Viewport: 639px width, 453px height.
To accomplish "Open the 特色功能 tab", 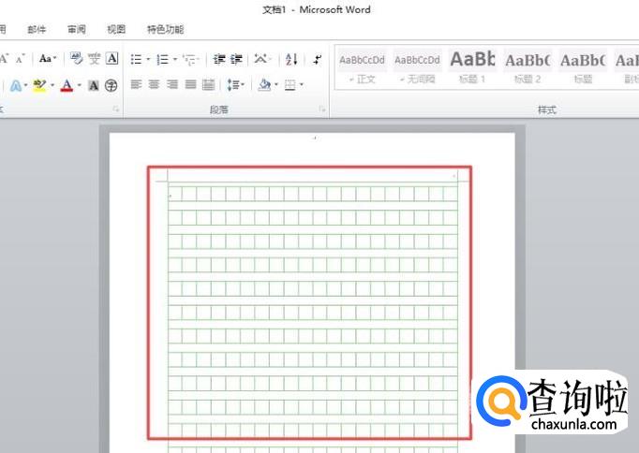I will pyautogui.click(x=166, y=29).
